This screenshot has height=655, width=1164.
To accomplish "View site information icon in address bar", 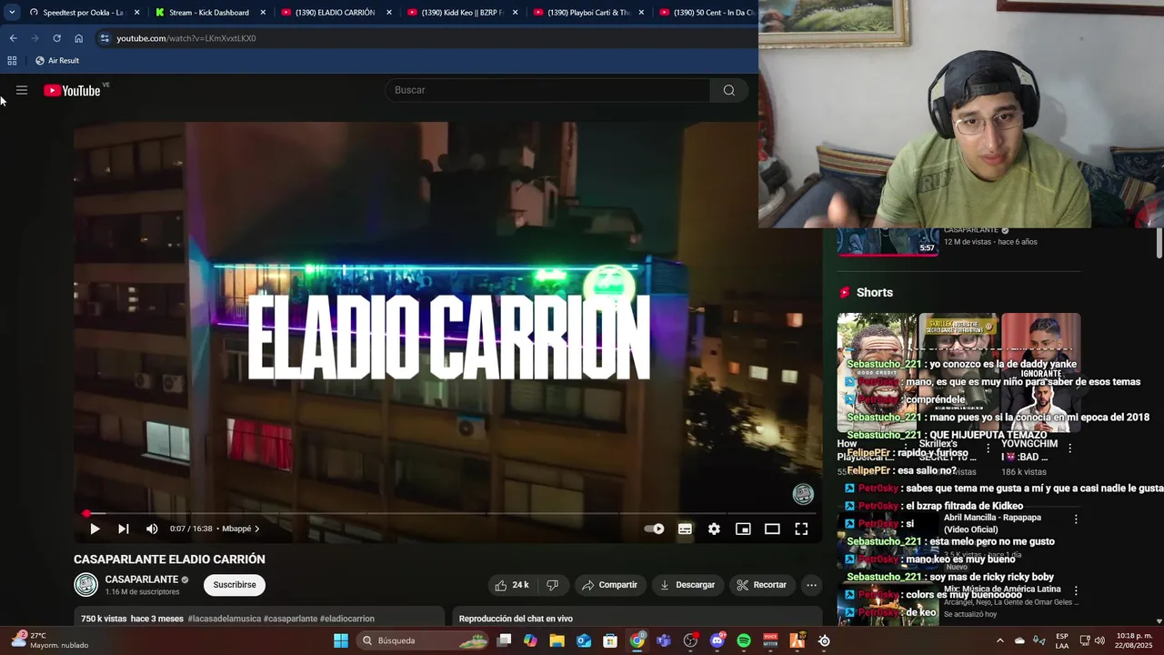I will click(105, 38).
